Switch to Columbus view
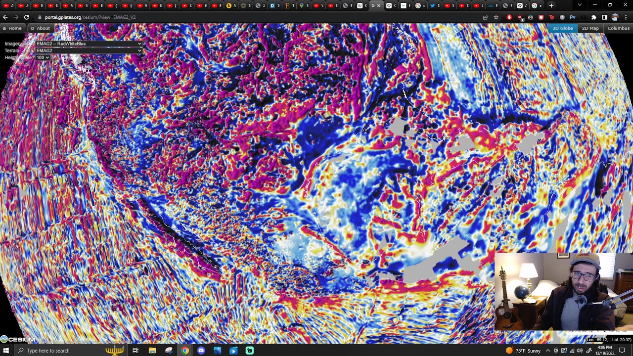Image resolution: width=633 pixels, height=356 pixels. tap(619, 28)
